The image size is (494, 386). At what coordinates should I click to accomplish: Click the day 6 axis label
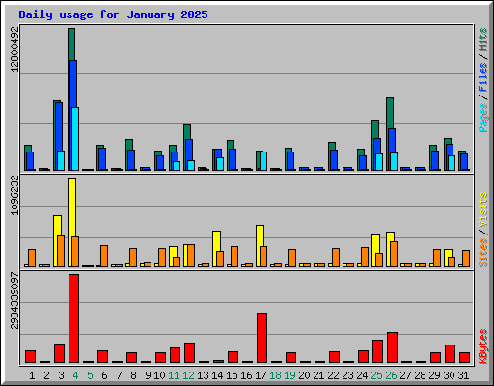(x=104, y=375)
